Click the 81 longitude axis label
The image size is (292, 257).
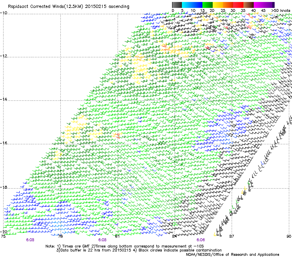[x=117, y=236]
